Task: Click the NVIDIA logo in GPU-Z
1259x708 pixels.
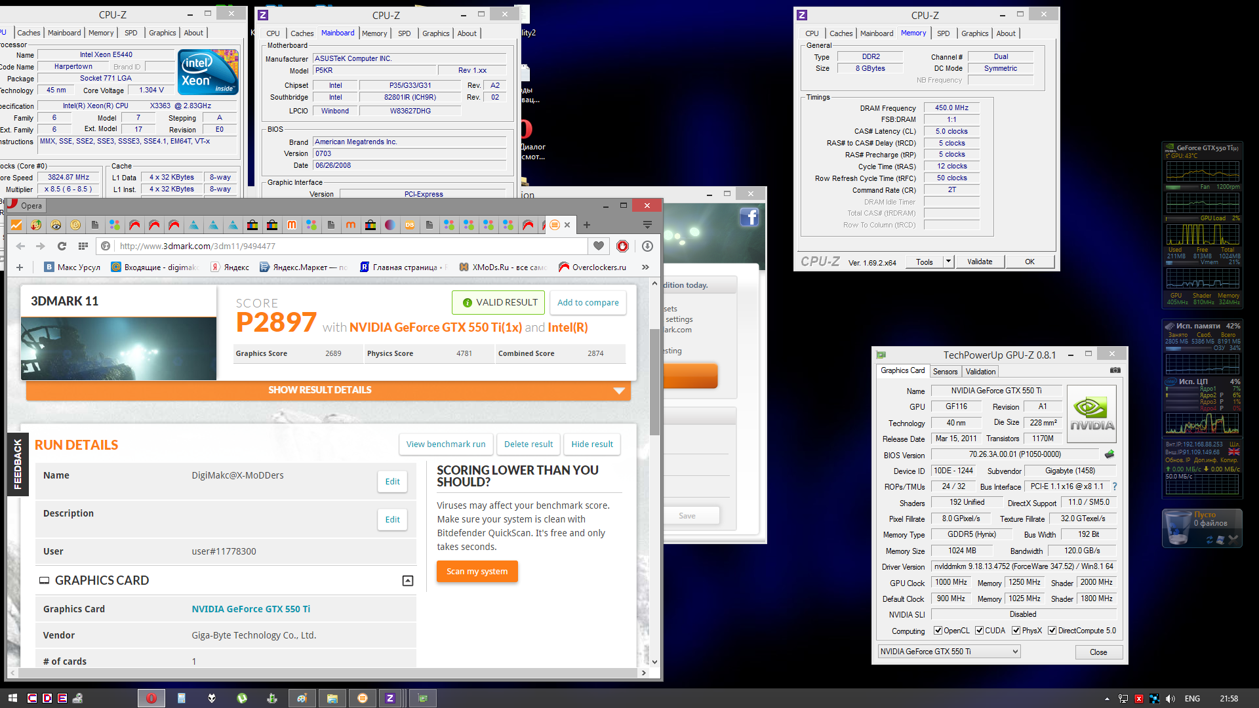Action: (1092, 414)
